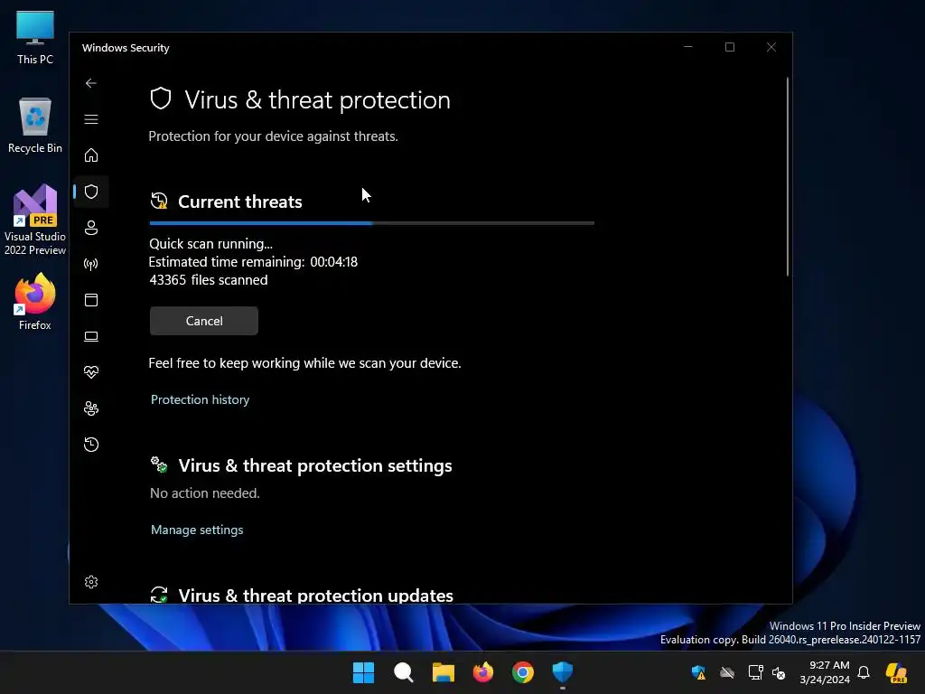Open the Windows Start button
This screenshot has width=925, height=694.
(x=363, y=672)
